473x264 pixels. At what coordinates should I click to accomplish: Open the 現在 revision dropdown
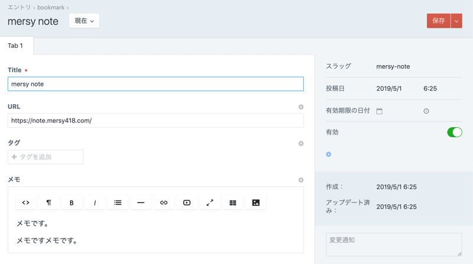click(84, 21)
